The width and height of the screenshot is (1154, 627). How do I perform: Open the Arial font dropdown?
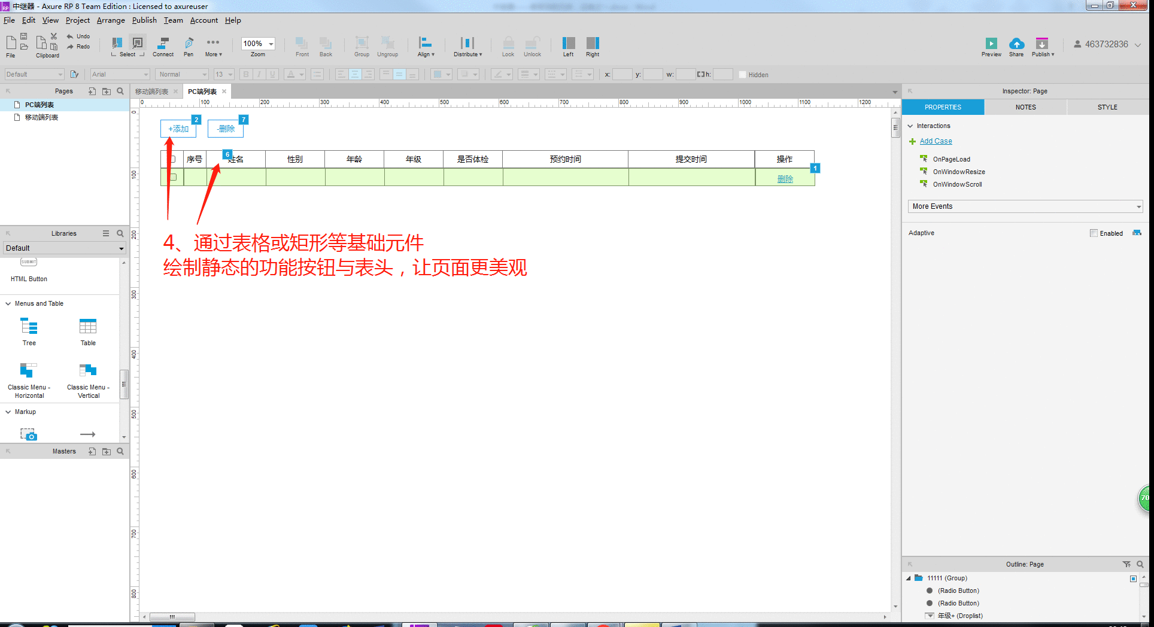point(120,74)
